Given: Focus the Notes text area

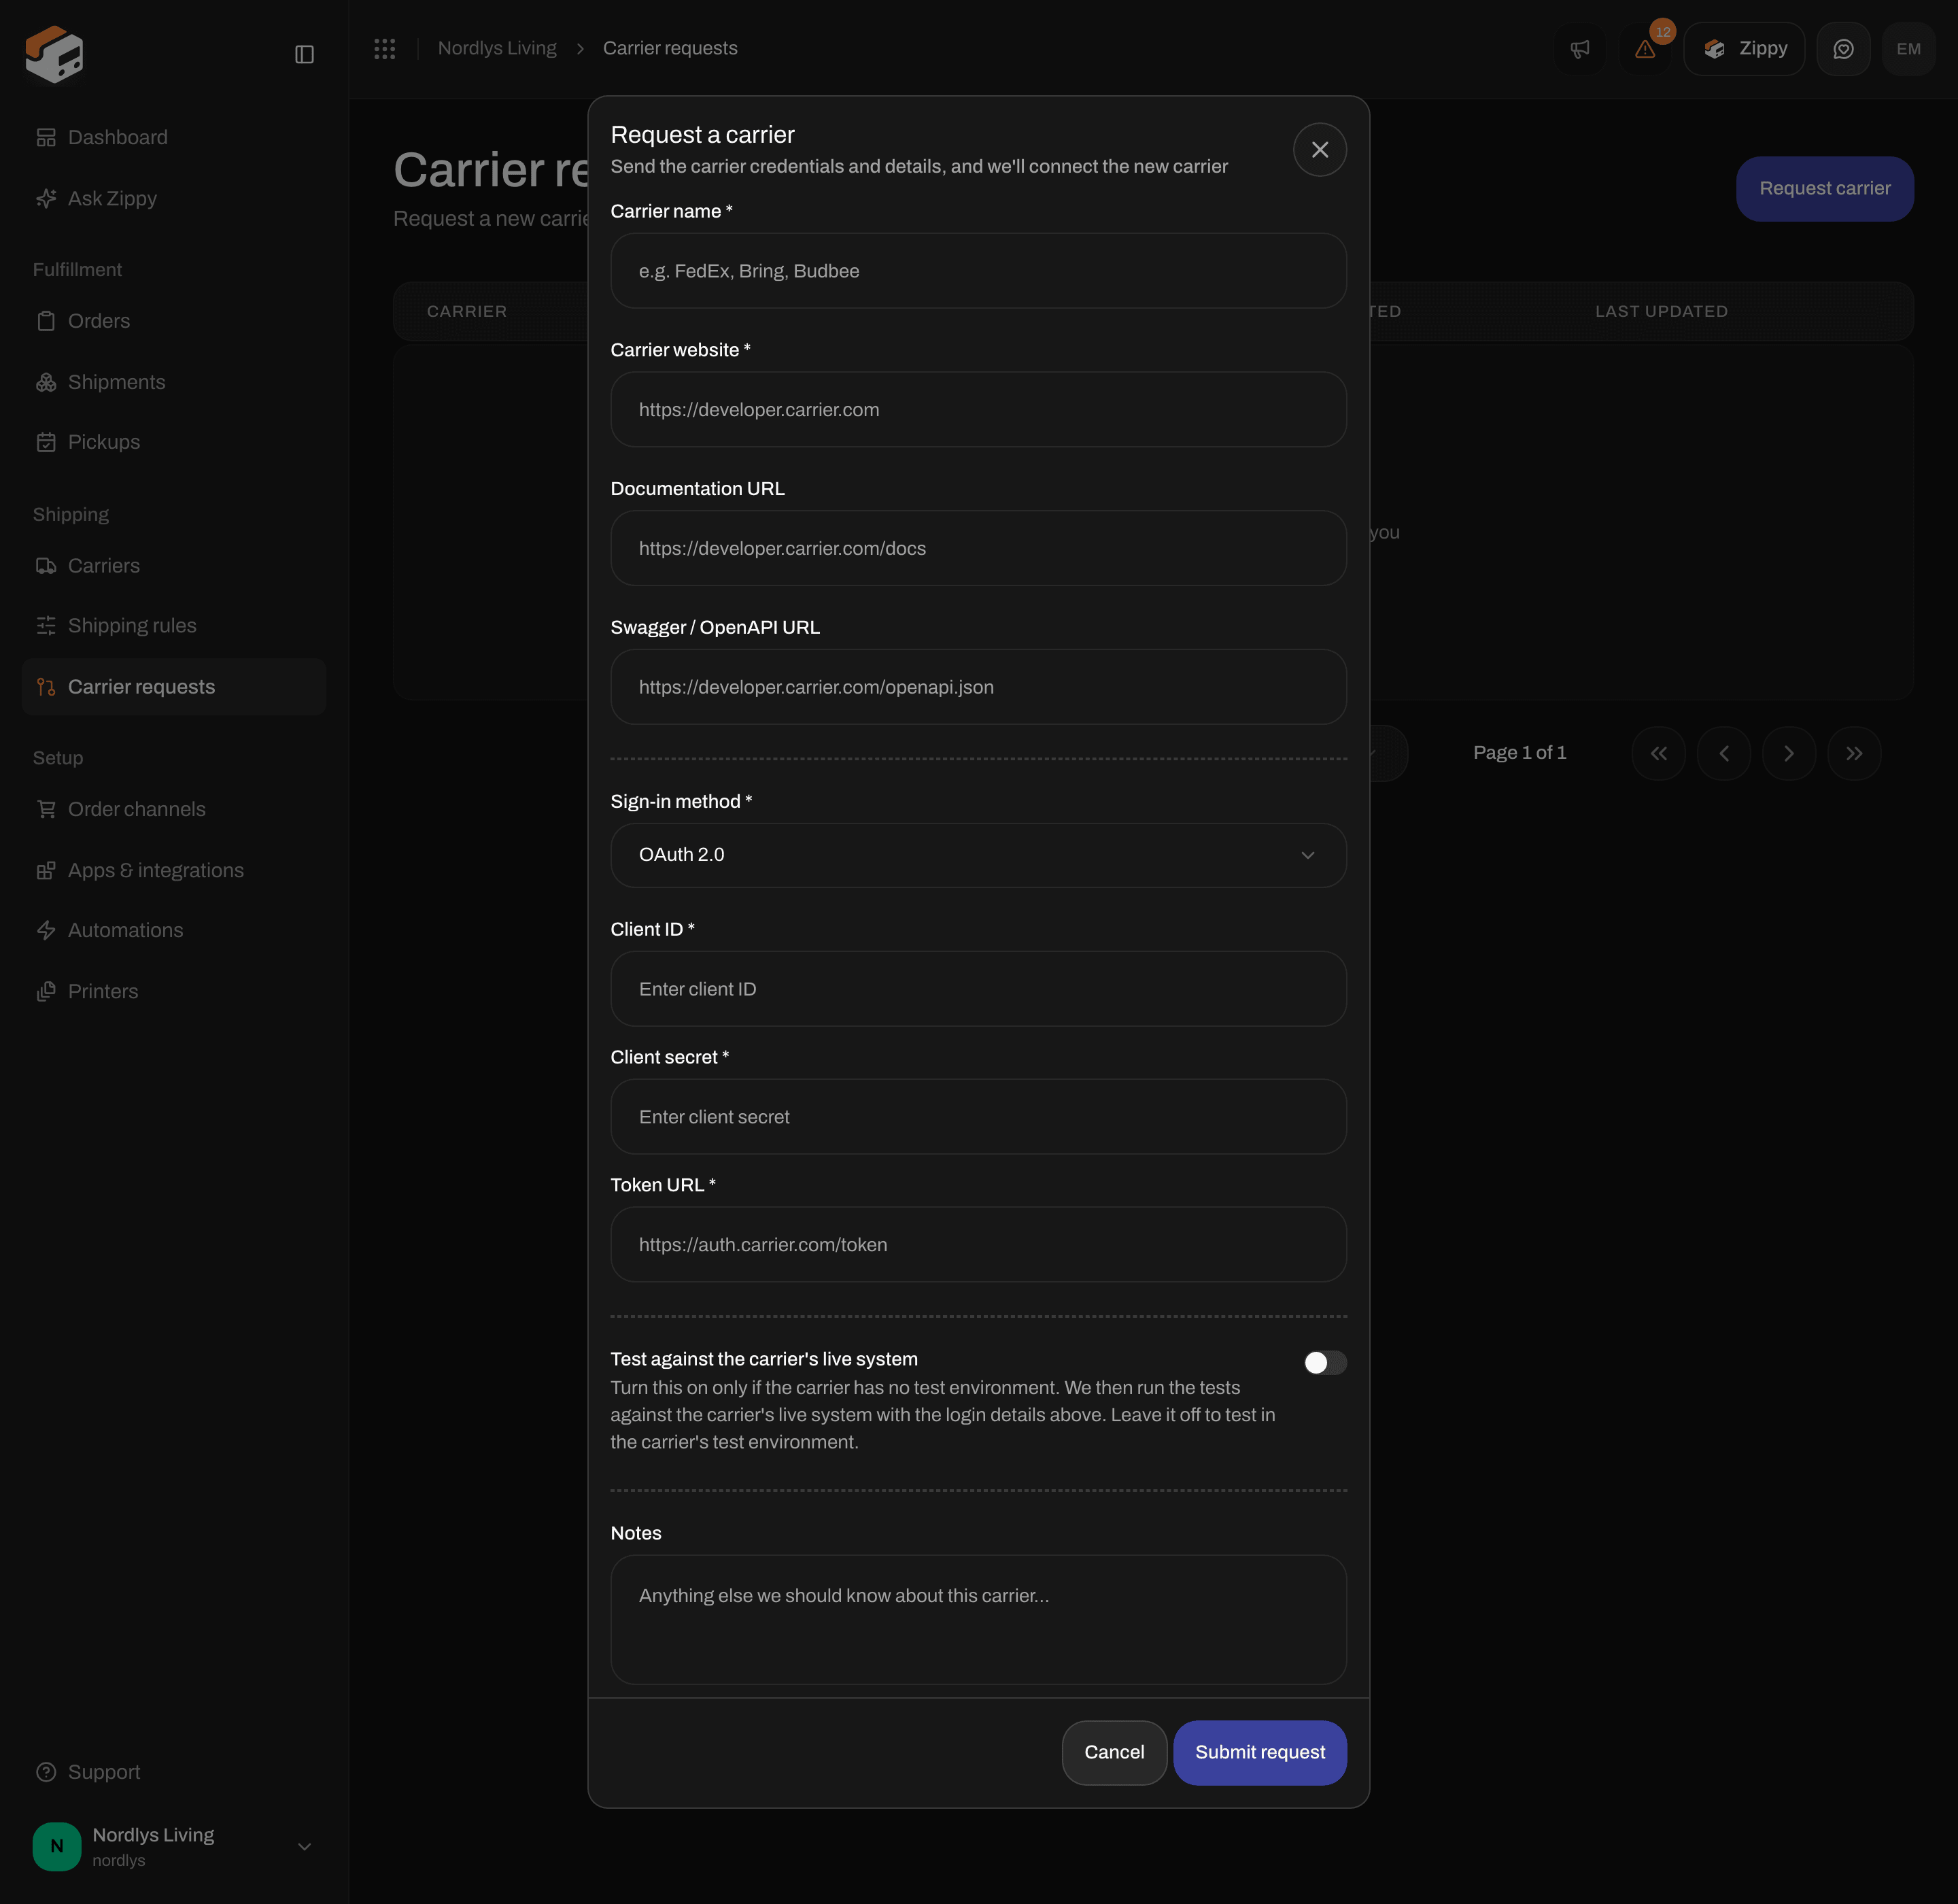Looking at the screenshot, I should (978, 1620).
